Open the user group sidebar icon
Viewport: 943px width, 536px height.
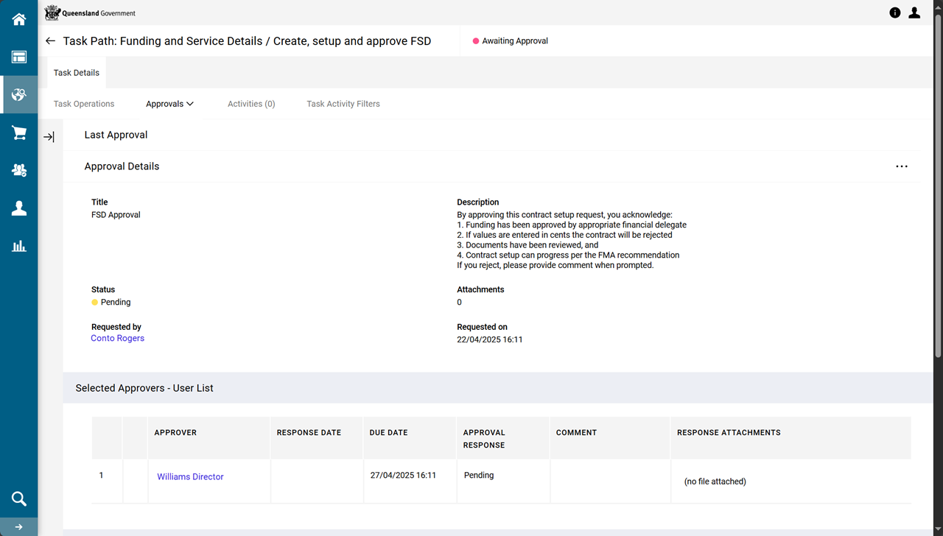point(18,170)
